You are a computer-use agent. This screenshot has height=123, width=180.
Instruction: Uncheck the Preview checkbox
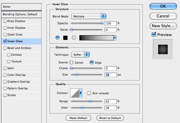(x=154, y=35)
